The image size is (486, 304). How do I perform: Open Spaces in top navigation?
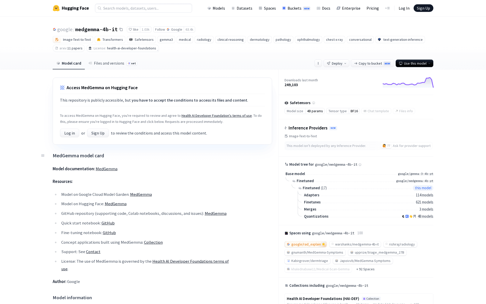pyautogui.click(x=267, y=8)
